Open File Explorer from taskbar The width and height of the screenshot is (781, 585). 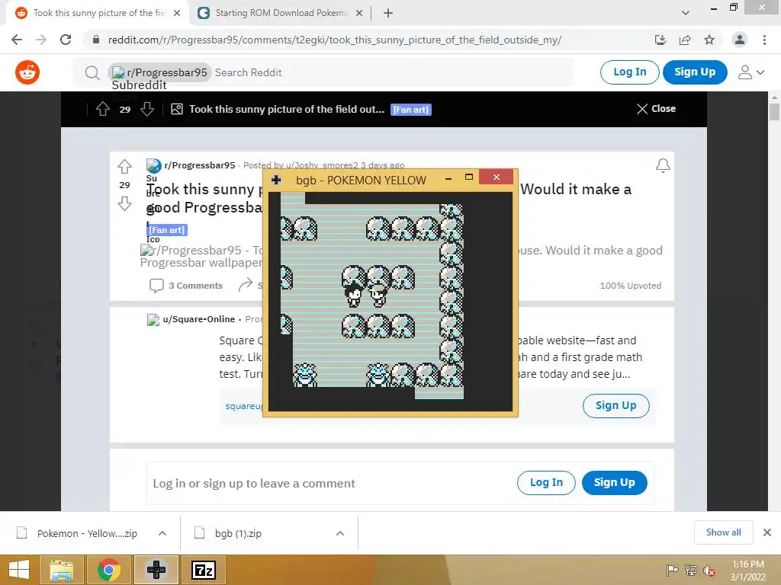(x=62, y=570)
